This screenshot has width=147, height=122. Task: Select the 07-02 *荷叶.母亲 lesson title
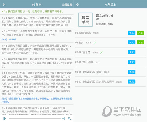(84, 62)
